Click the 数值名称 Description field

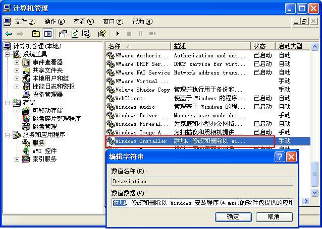click(202, 182)
